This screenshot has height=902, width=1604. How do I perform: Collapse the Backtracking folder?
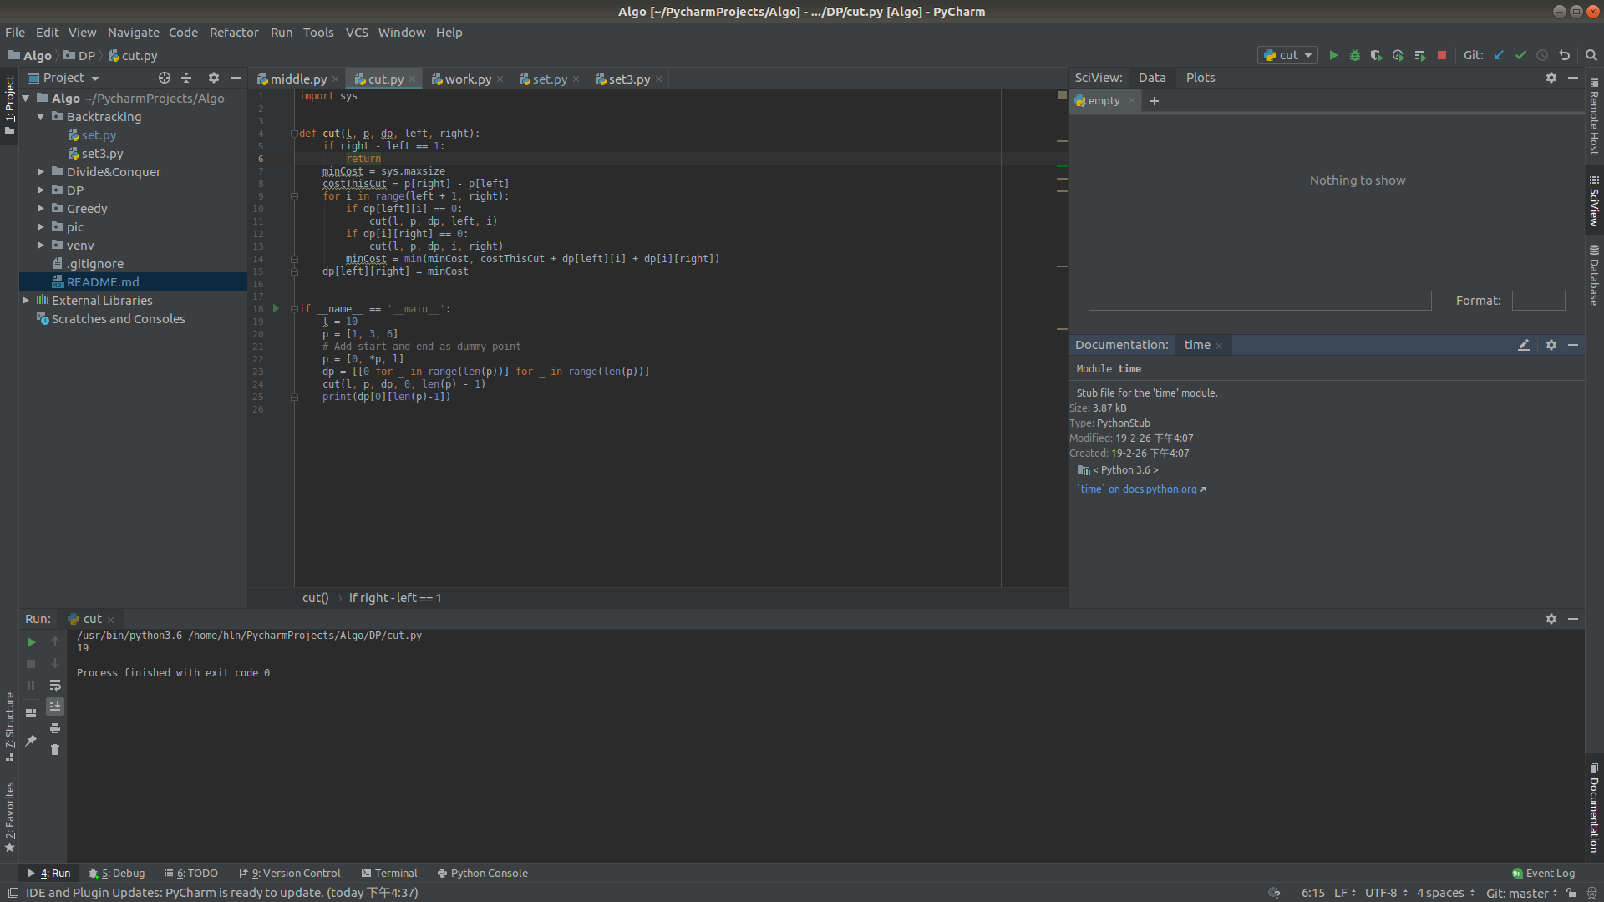coord(40,117)
